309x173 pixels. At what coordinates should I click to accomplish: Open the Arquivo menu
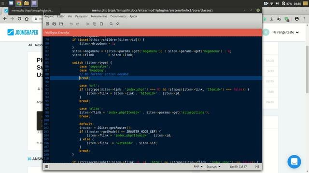49,16
